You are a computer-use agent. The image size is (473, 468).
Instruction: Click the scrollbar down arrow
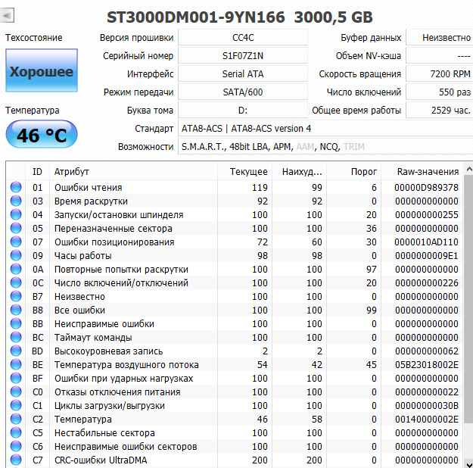468,463
